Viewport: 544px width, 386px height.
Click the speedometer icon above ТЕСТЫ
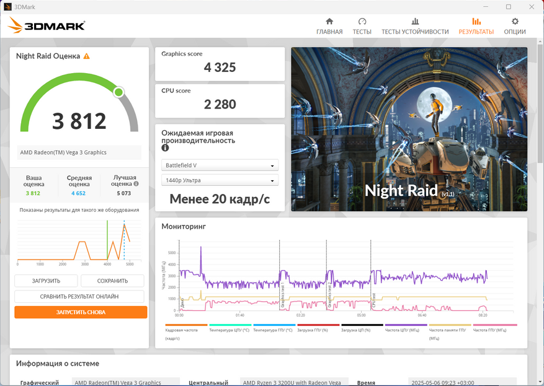pos(362,21)
